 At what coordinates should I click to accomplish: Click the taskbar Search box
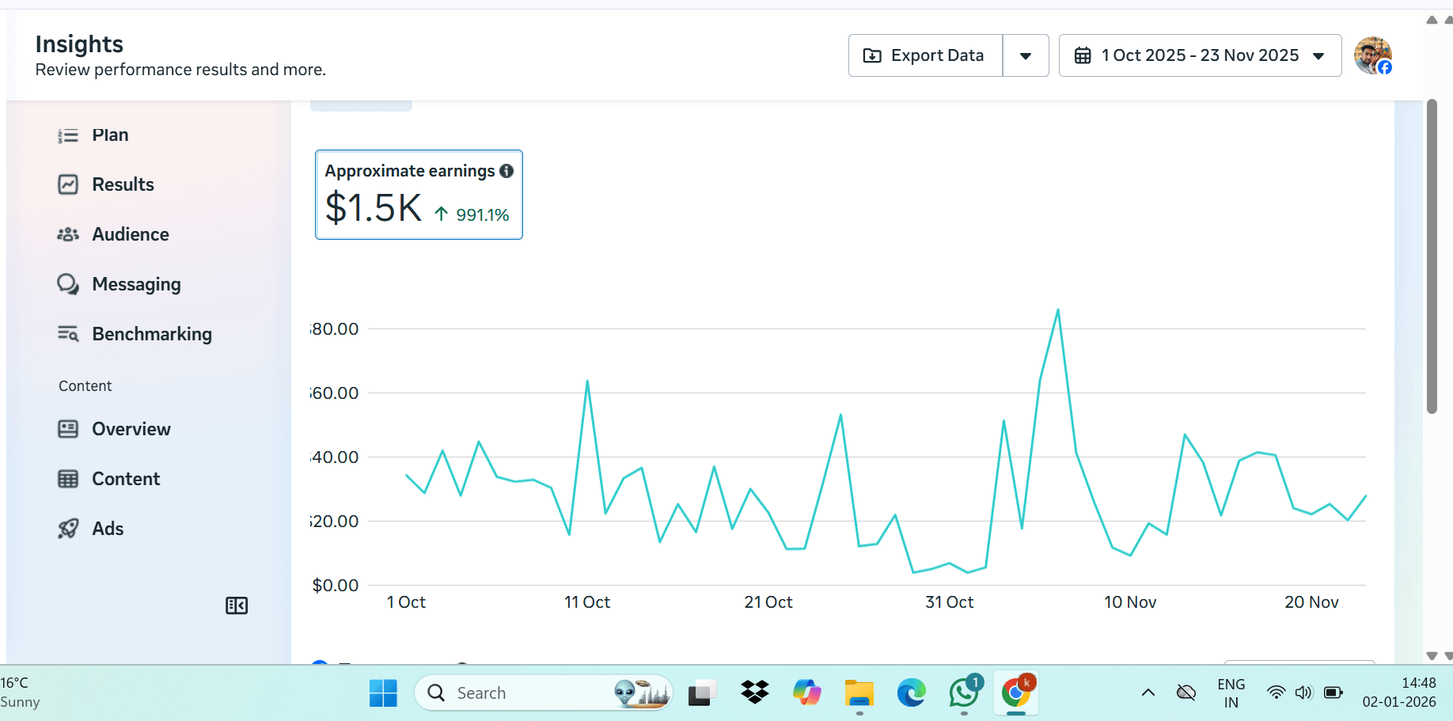coord(543,693)
